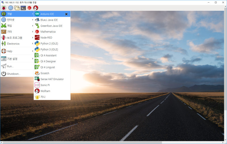Launch Arduino IDE from the menu
The image size is (227, 144).
tap(52, 14)
